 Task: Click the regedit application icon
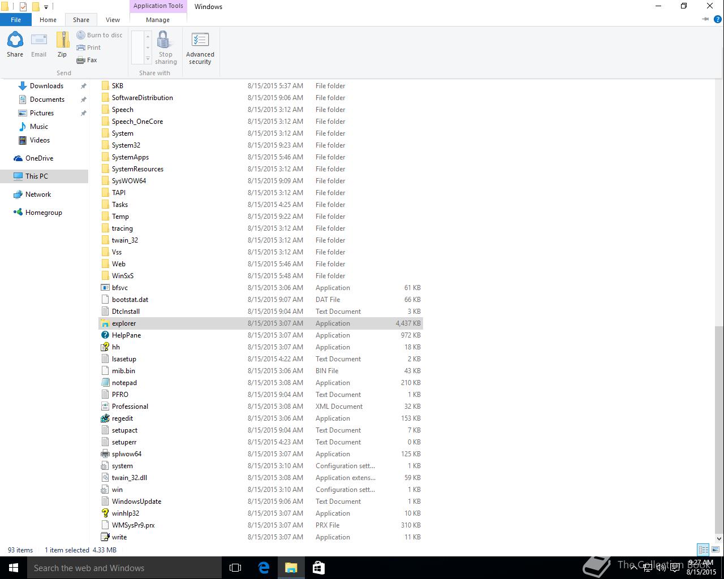(105, 418)
